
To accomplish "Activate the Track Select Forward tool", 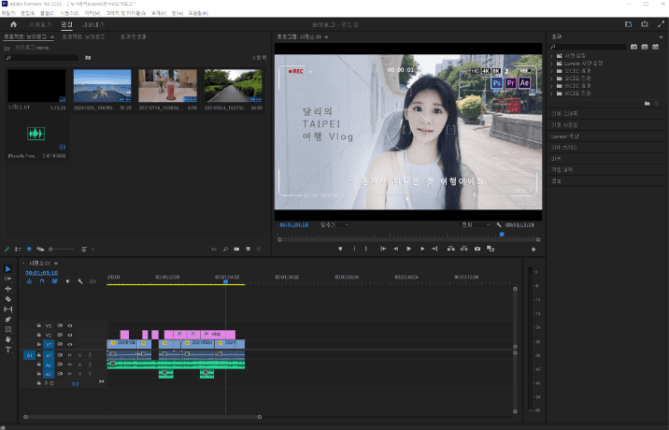I will pyautogui.click(x=8, y=279).
